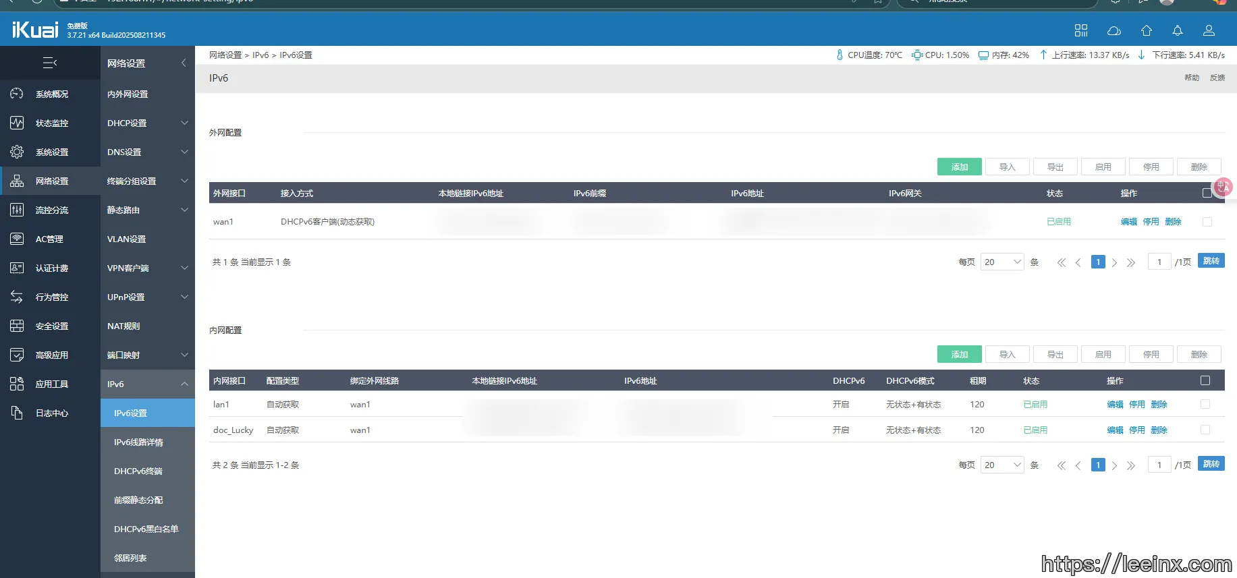Click 编辑 link for doc_Lucky row
This screenshot has height=578, width=1237.
coord(1115,430)
